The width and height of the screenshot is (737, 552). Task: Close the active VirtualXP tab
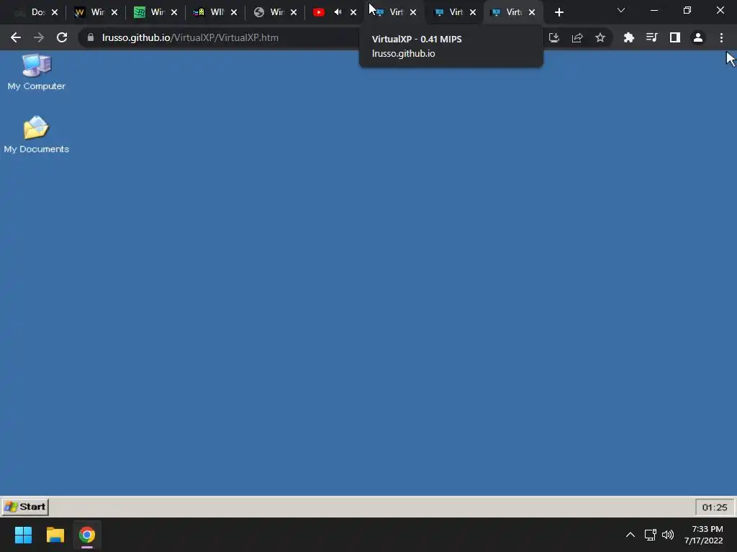point(532,12)
